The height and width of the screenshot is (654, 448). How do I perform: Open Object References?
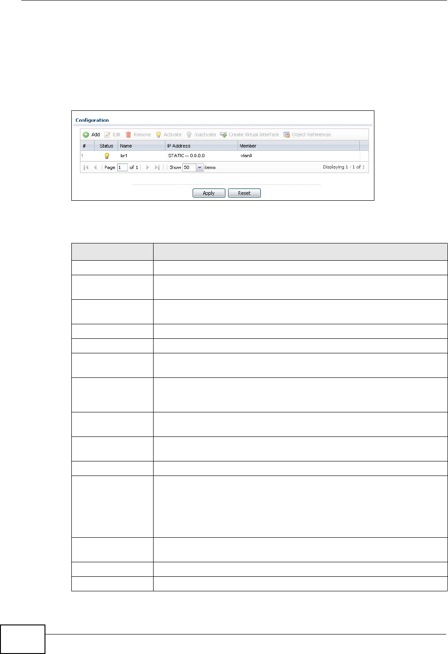(307, 134)
